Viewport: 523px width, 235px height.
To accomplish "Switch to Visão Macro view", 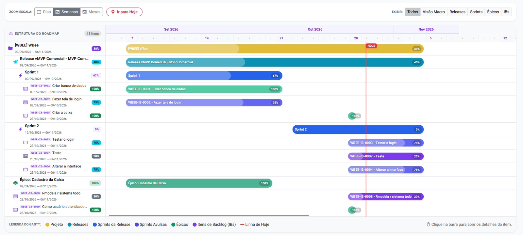I will (x=434, y=12).
